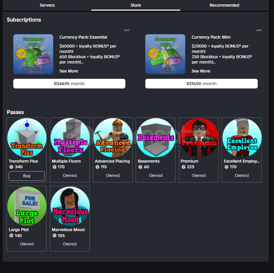The image size is (274, 273).
Task: Open the Marvelous Mood pass icon
Action: pos(70,206)
